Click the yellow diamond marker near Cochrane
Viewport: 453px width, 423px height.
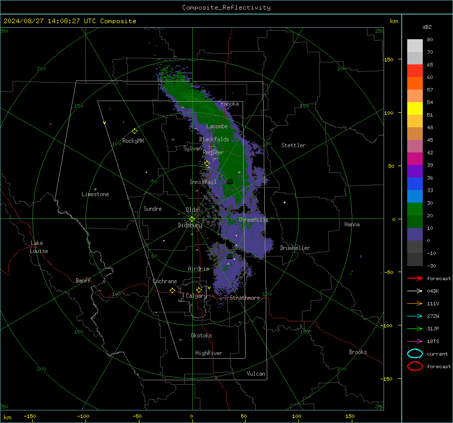(172, 290)
